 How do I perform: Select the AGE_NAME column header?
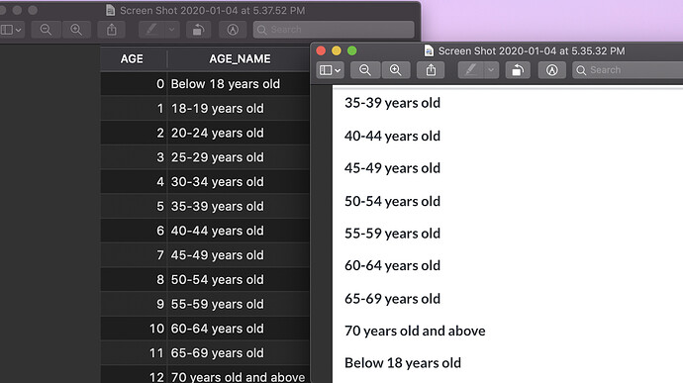click(240, 58)
